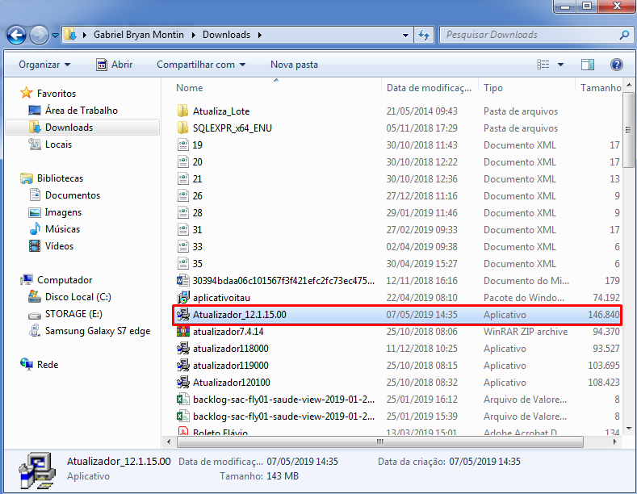
Task: Select XML file icon named 31
Action: point(183,230)
